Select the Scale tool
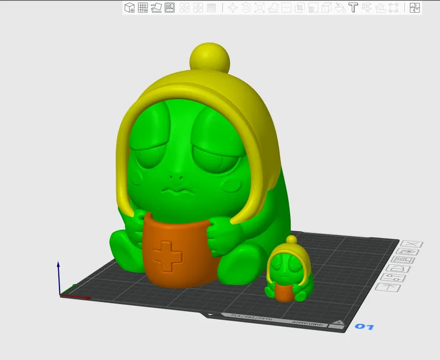 tap(260, 7)
